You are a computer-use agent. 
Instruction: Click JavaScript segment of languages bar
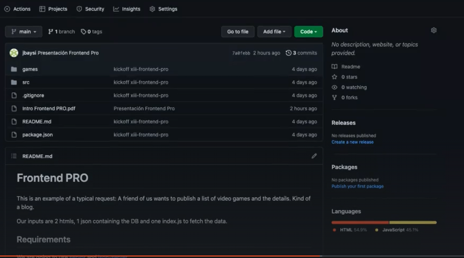point(413,222)
